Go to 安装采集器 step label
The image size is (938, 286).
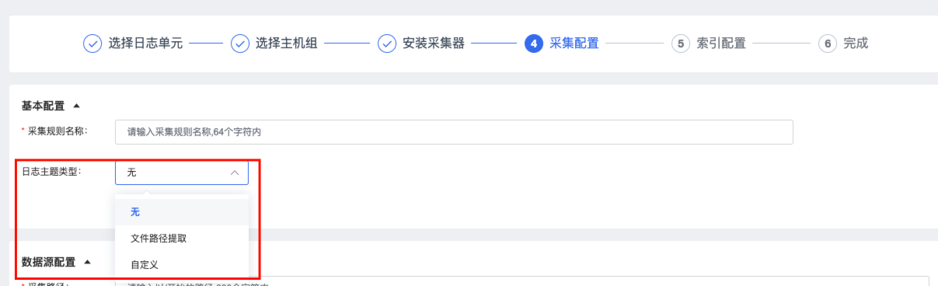[x=434, y=44]
